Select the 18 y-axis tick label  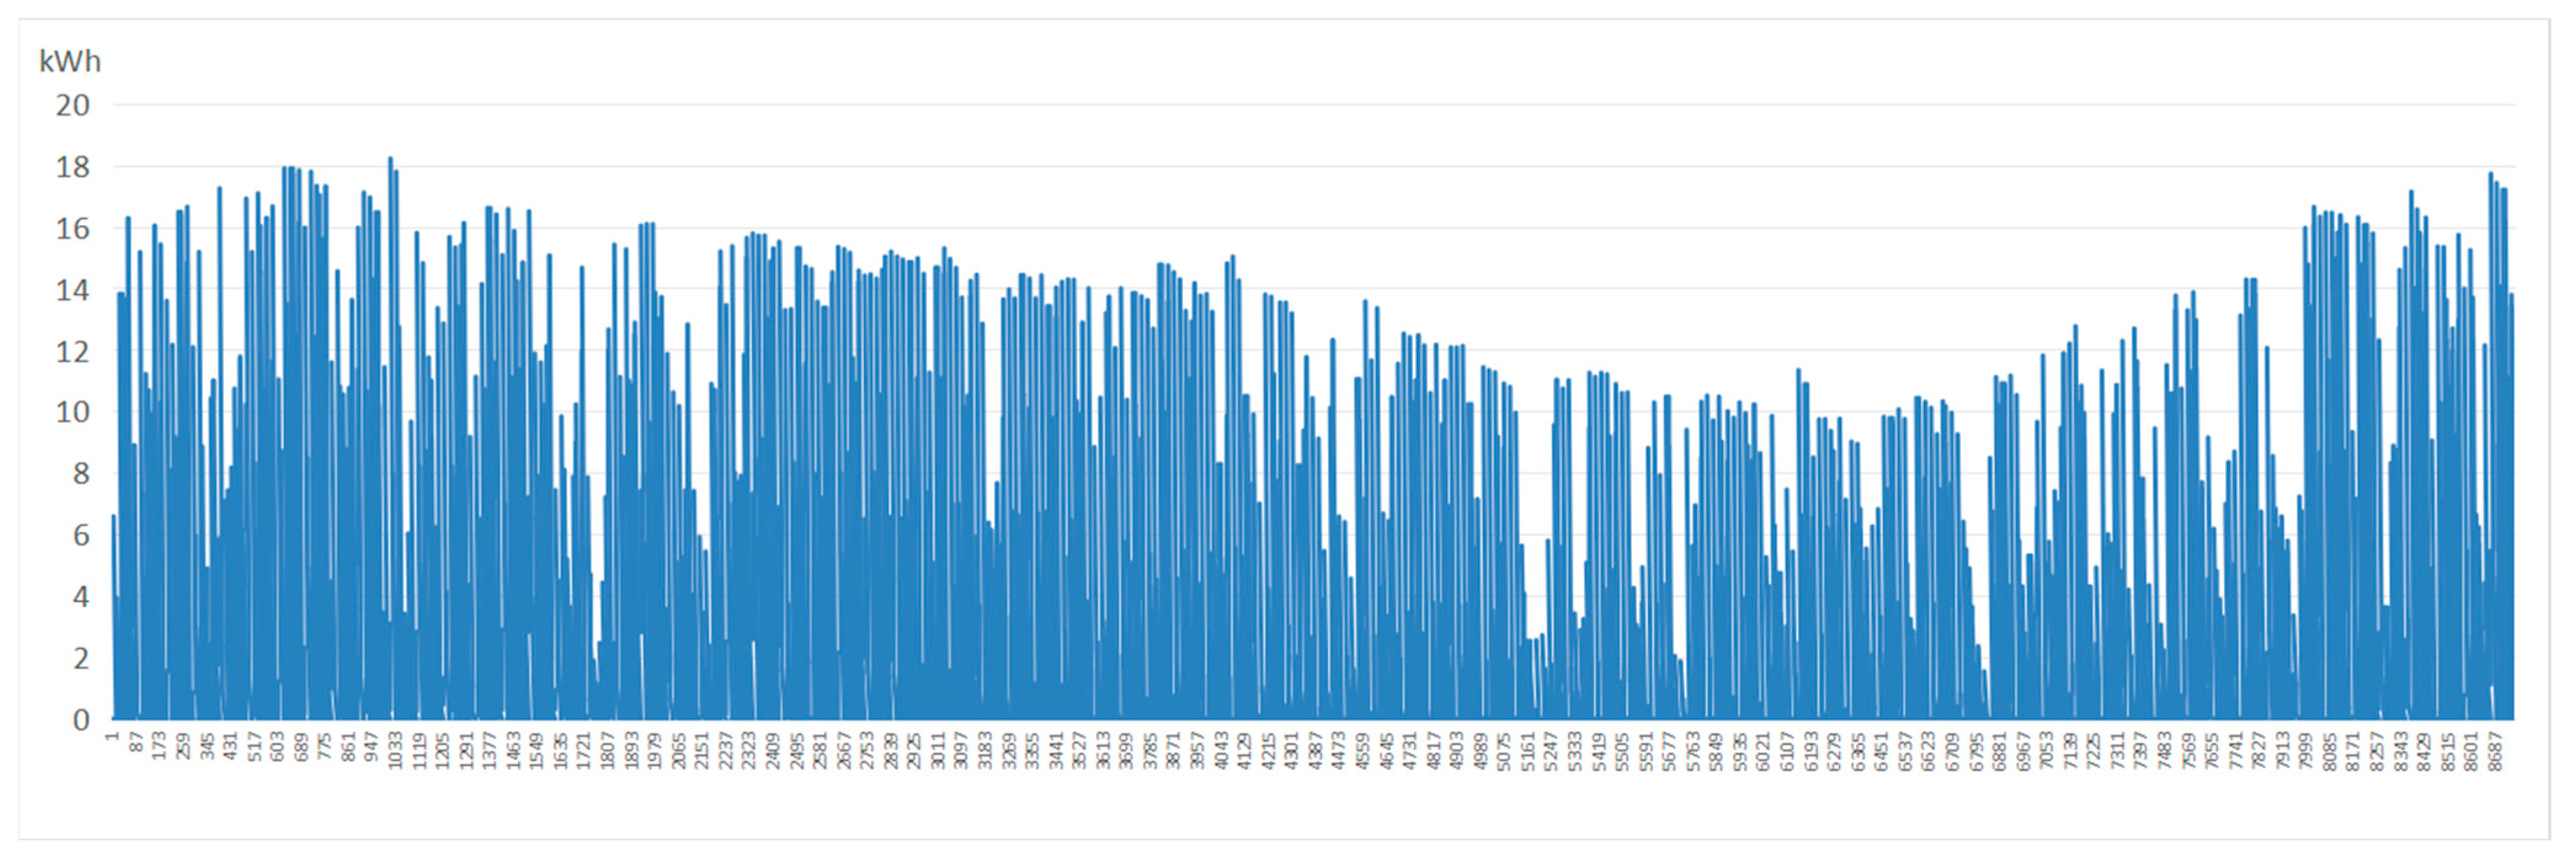pyautogui.click(x=72, y=167)
